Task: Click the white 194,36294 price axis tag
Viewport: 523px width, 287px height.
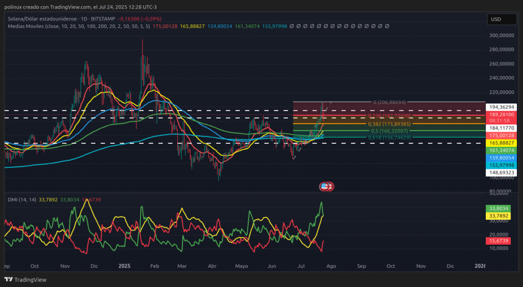Action: coord(501,107)
